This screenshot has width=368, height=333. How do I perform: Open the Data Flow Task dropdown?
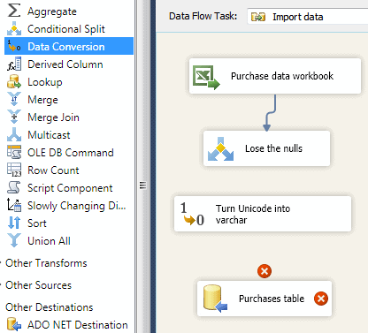coord(307,17)
